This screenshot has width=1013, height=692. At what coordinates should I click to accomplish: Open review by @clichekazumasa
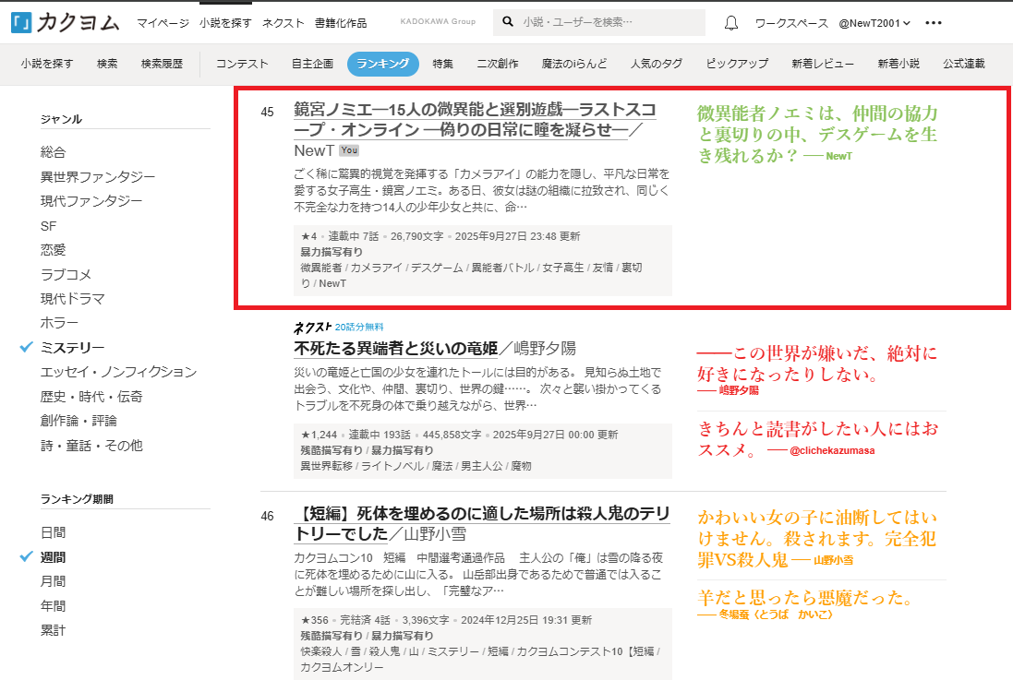click(832, 450)
